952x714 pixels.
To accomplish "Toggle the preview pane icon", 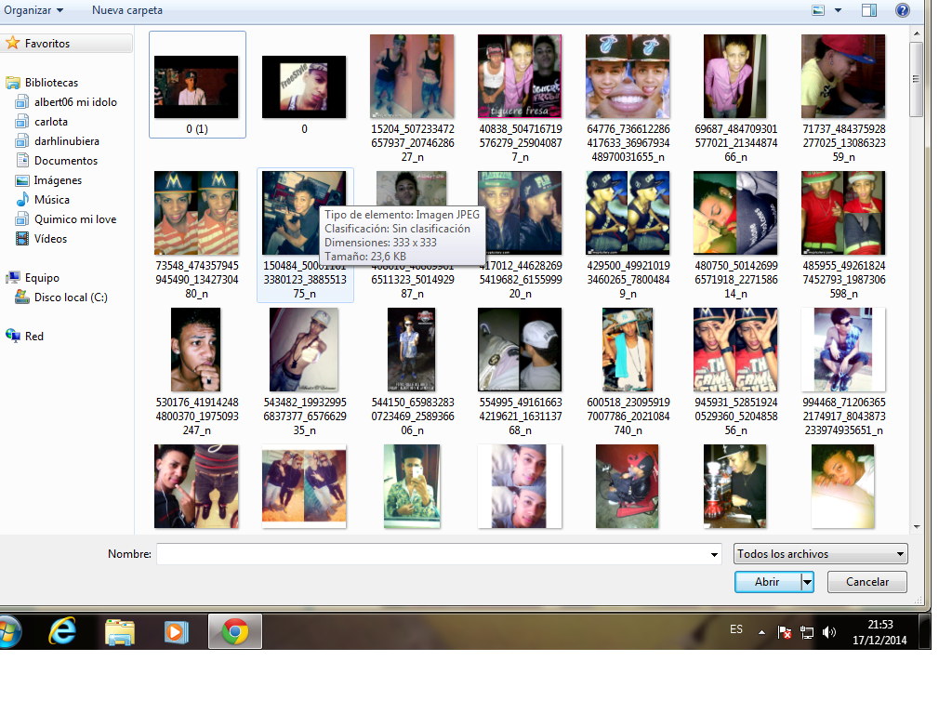I will (869, 10).
